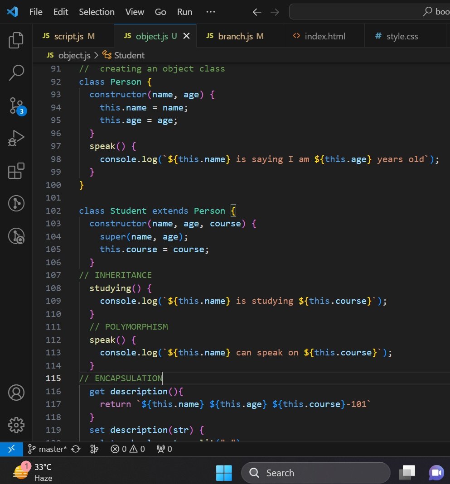Open the Run and Debug view
450x484 pixels.
(x=16, y=138)
